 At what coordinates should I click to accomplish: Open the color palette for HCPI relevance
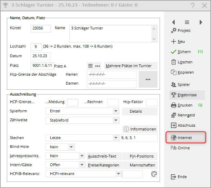pyautogui.click(x=154, y=174)
